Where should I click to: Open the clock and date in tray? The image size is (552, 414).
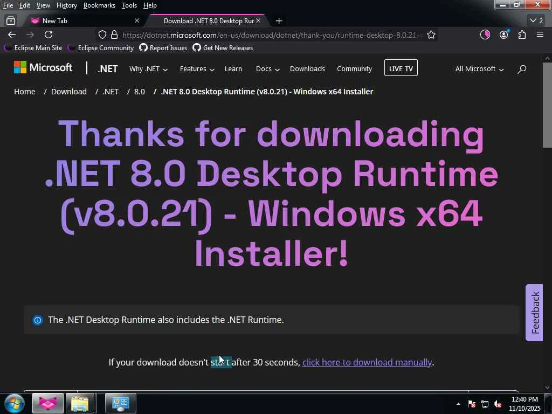[x=525, y=404]
